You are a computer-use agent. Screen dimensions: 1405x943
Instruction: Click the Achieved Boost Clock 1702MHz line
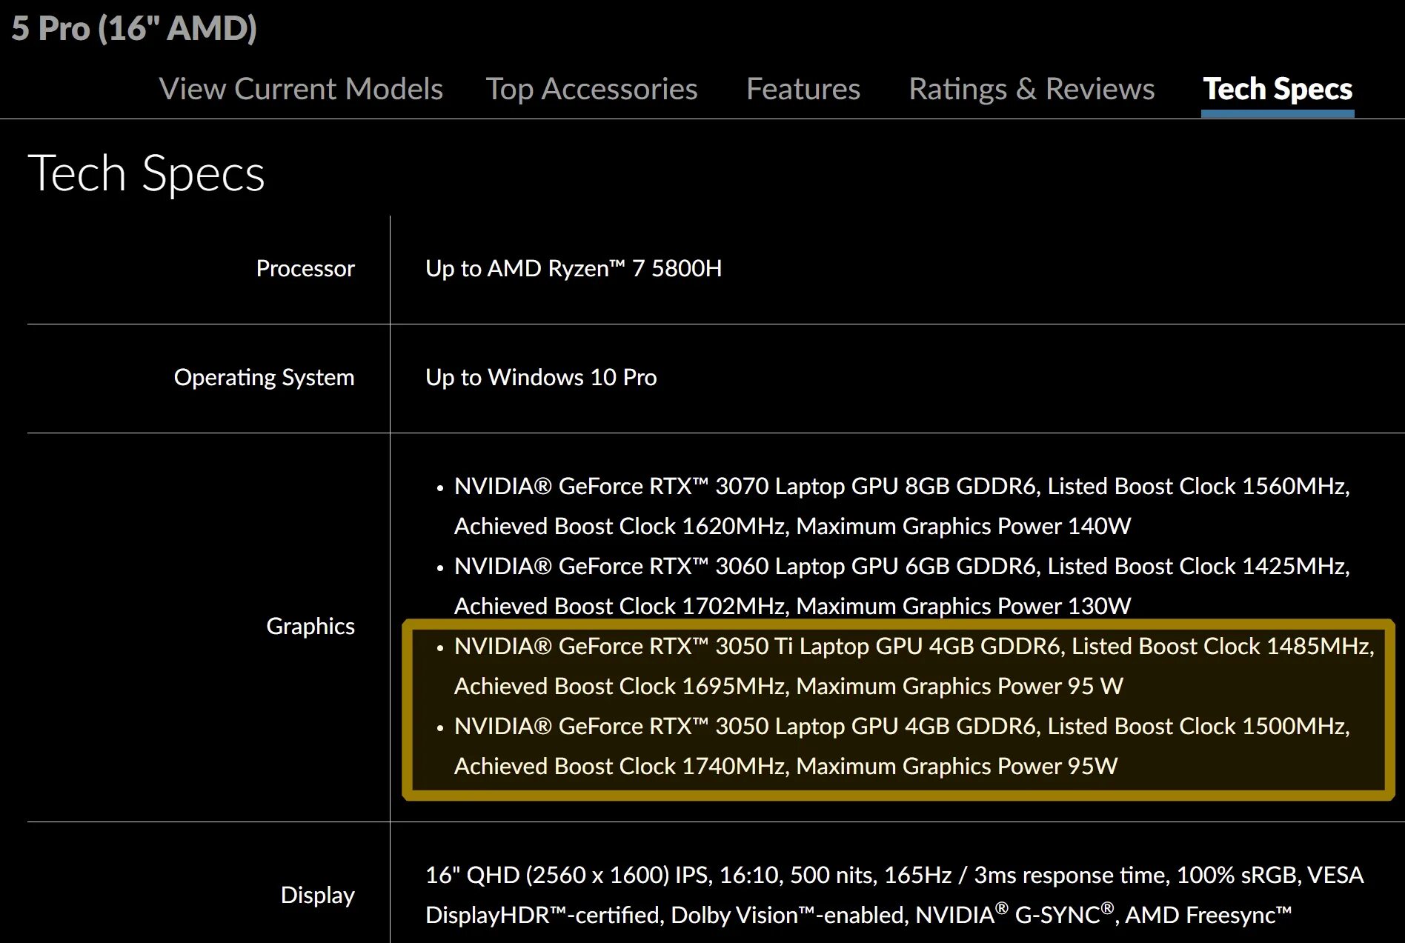(792, 606)
